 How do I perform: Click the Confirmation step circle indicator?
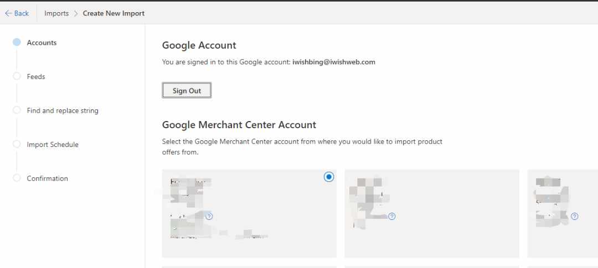(17, 178)
